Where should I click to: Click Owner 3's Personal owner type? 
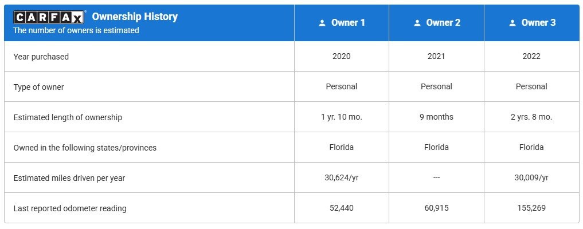531,87
